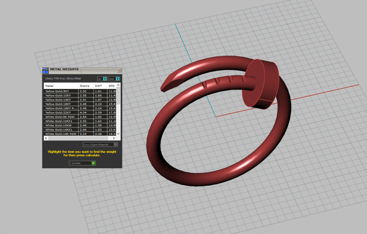Enable Use Object Materials option

(x=115, y=144)
